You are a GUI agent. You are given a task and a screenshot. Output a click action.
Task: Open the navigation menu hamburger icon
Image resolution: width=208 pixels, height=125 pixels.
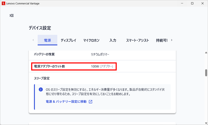12,15
